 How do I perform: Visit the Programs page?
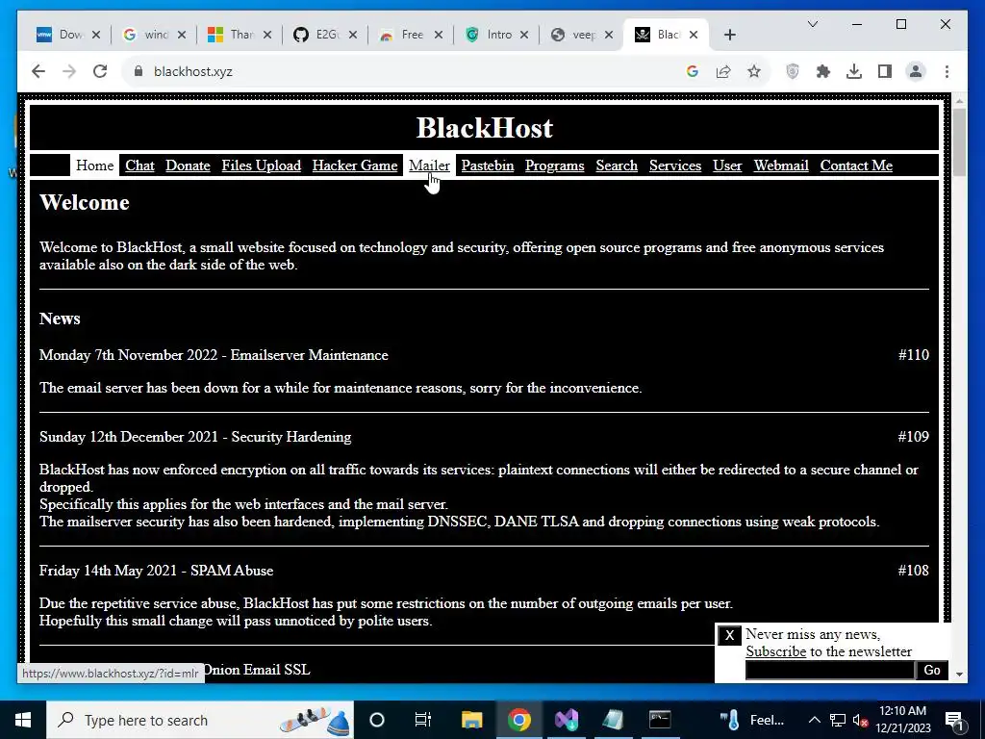click(555, 166)
